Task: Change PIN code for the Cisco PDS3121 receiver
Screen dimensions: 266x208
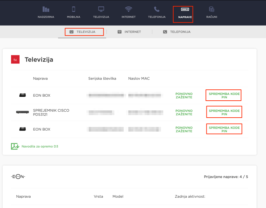Action: pos(224,112)
